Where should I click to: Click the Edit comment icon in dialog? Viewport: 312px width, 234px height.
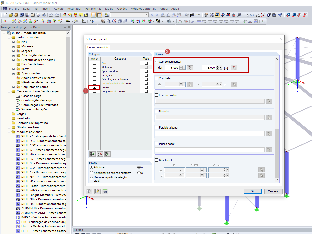(x=97, y=191)
